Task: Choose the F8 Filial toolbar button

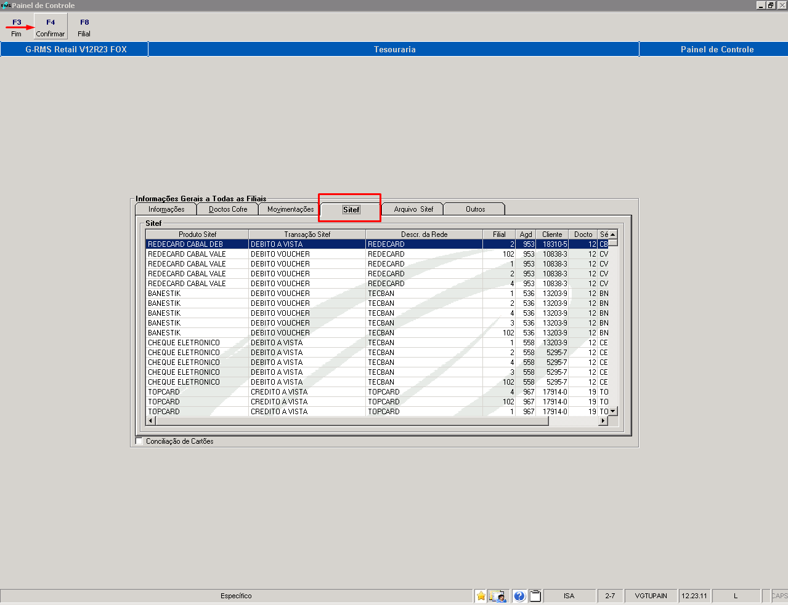Action: 84,28
